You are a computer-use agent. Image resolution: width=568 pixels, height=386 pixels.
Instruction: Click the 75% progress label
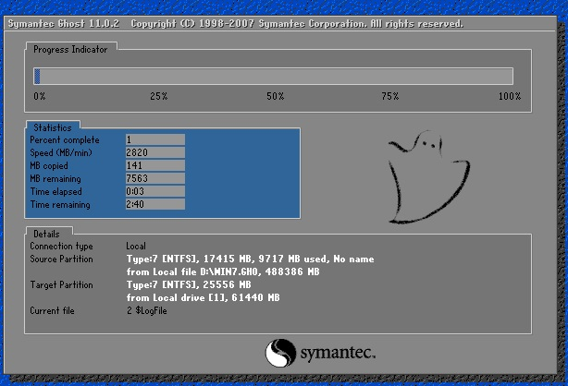[x=390, y=96]
